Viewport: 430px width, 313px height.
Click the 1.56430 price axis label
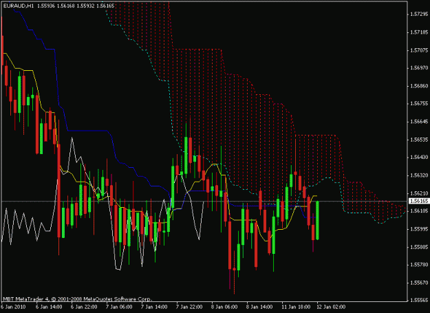click(x=419, y=158)
